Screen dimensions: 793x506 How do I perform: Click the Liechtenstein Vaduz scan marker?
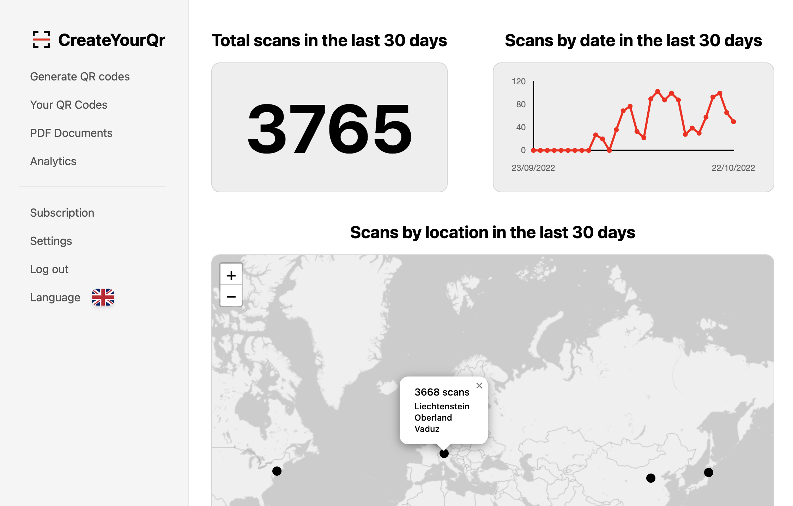point(444,453)
